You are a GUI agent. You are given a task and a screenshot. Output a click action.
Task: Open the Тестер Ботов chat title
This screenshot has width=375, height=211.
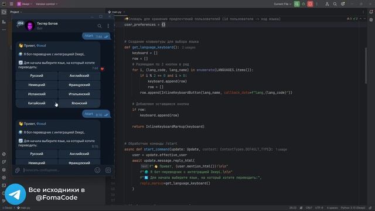pyautogui.click(x=47, y=23)
